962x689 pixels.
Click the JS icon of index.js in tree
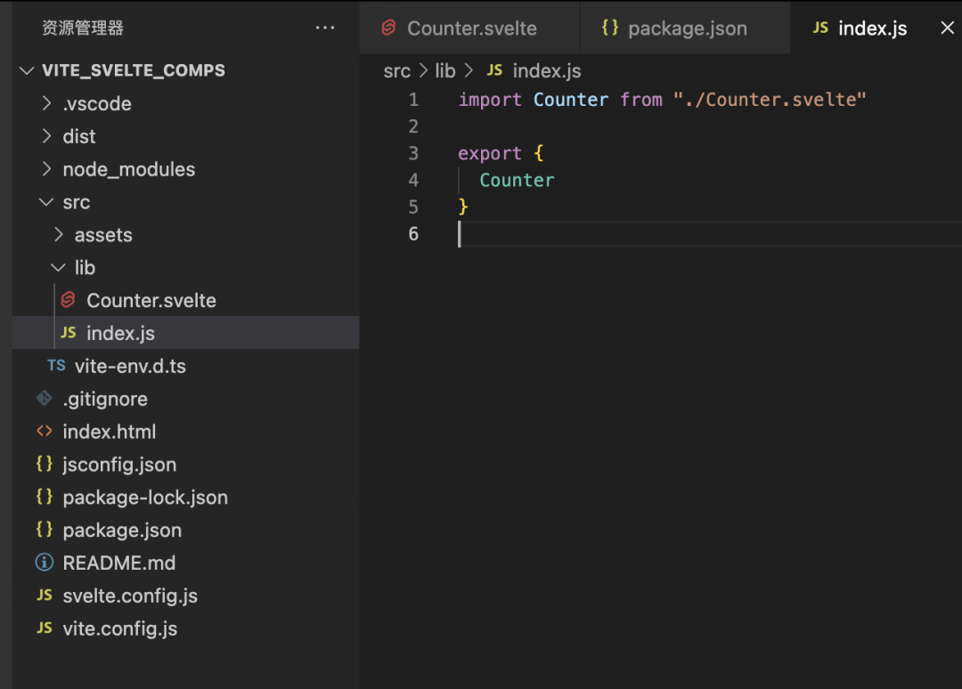click(x=68, y=332)
